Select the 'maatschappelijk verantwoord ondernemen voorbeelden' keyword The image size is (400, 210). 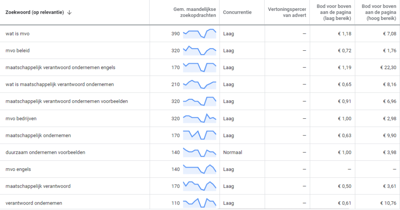pyautogui.click(x=66, y=101)
